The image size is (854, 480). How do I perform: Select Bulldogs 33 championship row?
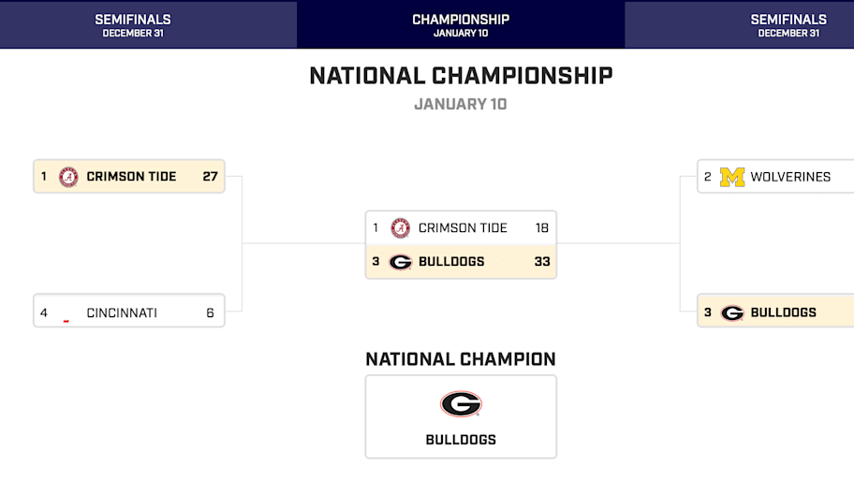(x=461, y=262)
